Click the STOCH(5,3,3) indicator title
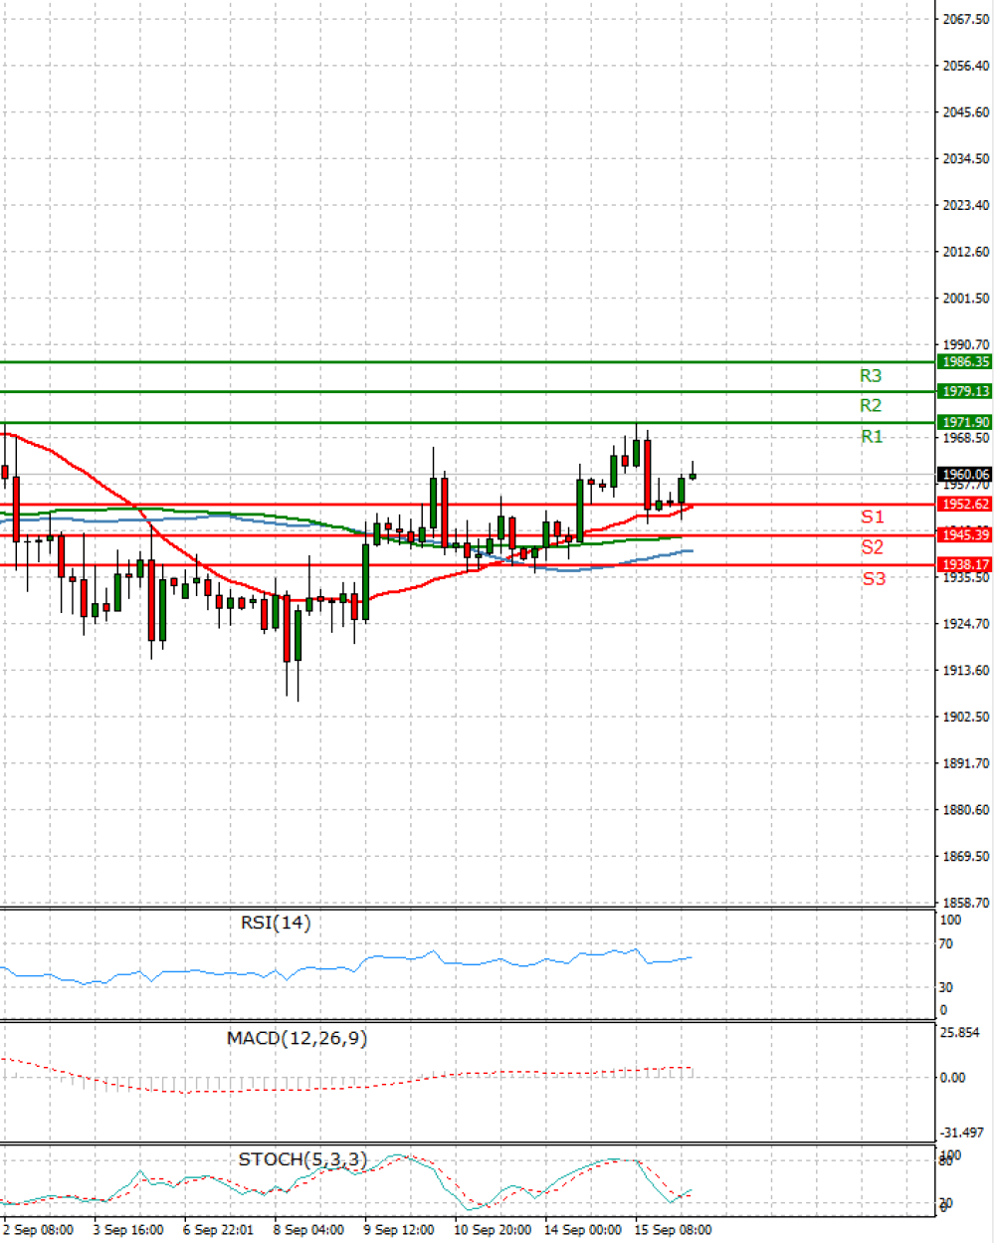 [302, 1160]
